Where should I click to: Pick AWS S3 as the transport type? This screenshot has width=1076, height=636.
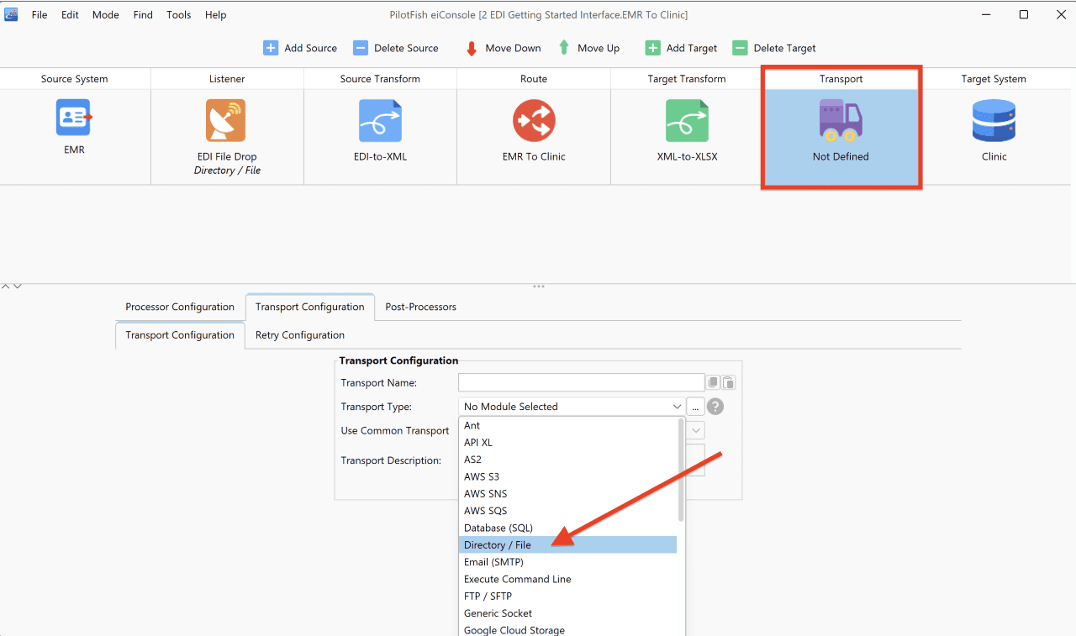(567, 477)
